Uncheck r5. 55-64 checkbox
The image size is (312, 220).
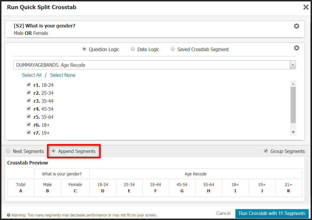(29, 117)
